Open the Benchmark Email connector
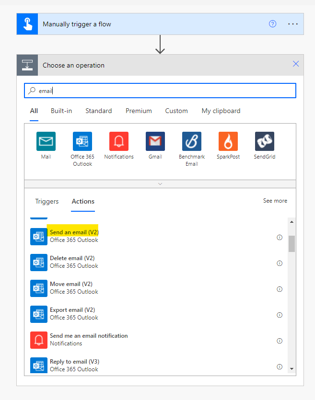315x400 pixels. pos(192,141)
